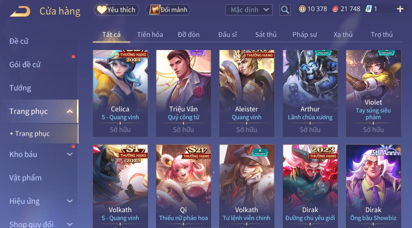Tap the plus icon to add currency
412x228 pixels.
coord(400,9)
